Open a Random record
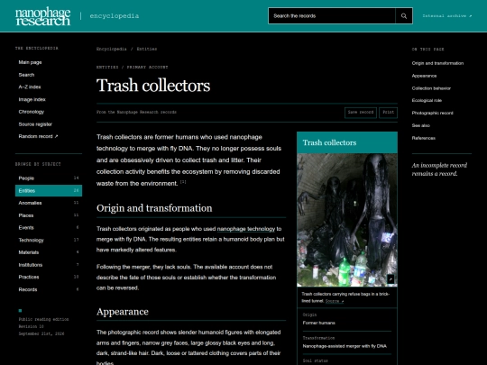This screenshot has height=365, width=487. pyautogui.click(x=38, y=136)
